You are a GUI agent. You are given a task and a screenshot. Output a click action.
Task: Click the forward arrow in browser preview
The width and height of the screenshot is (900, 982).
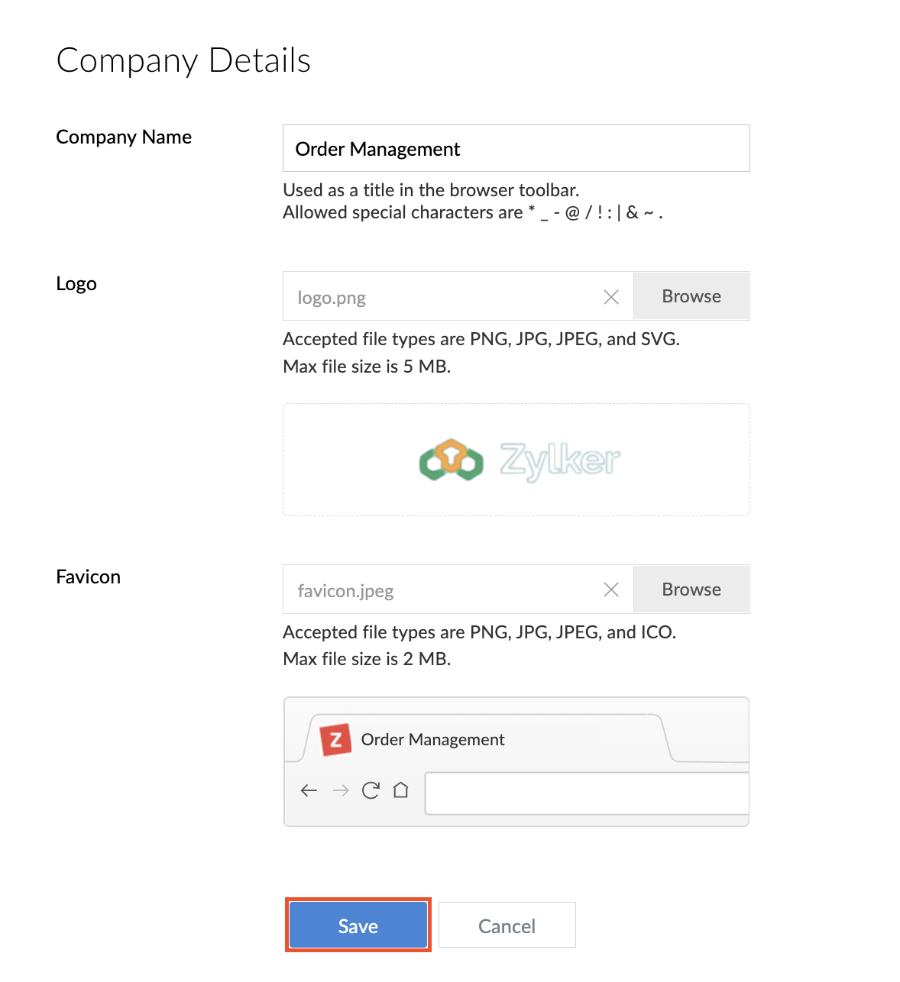[x=341, y=790]
